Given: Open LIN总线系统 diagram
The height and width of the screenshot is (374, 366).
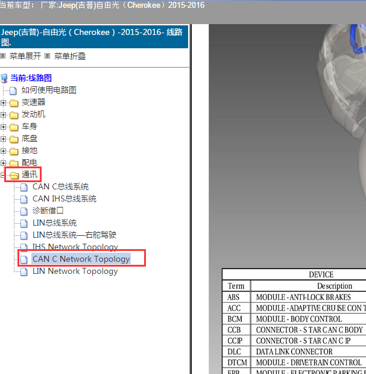Looking at the screenshot, I should point(54,223).
